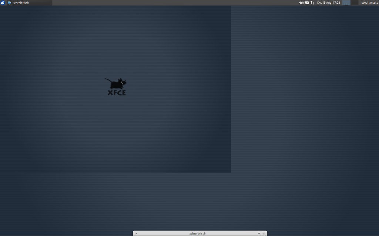This screenshot has width=379, height=236.
Task: Open the network up-down arrows indicator
Action: tap(312, 3)
